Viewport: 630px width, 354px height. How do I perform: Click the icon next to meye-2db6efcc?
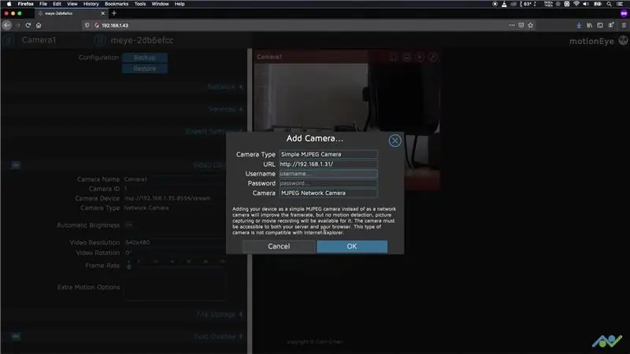pos(100,40)
